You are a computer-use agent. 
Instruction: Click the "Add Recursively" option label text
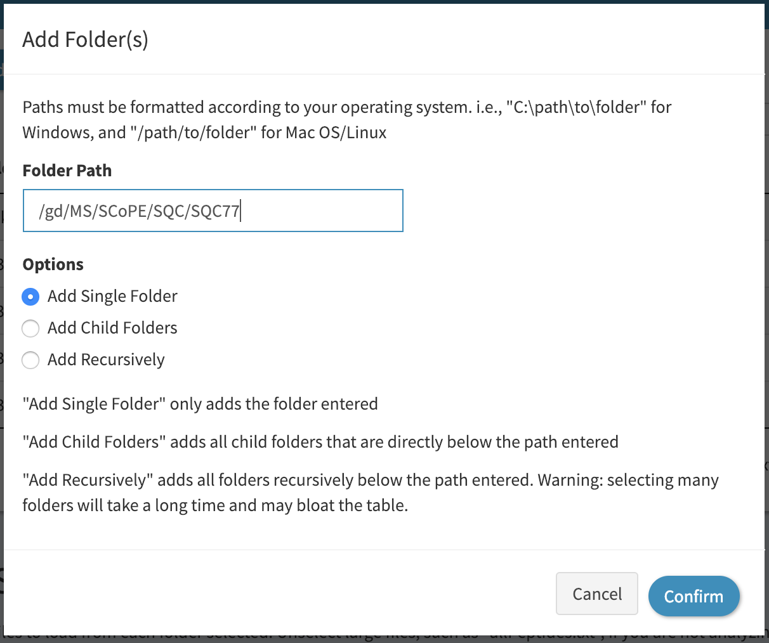point(106,360)
